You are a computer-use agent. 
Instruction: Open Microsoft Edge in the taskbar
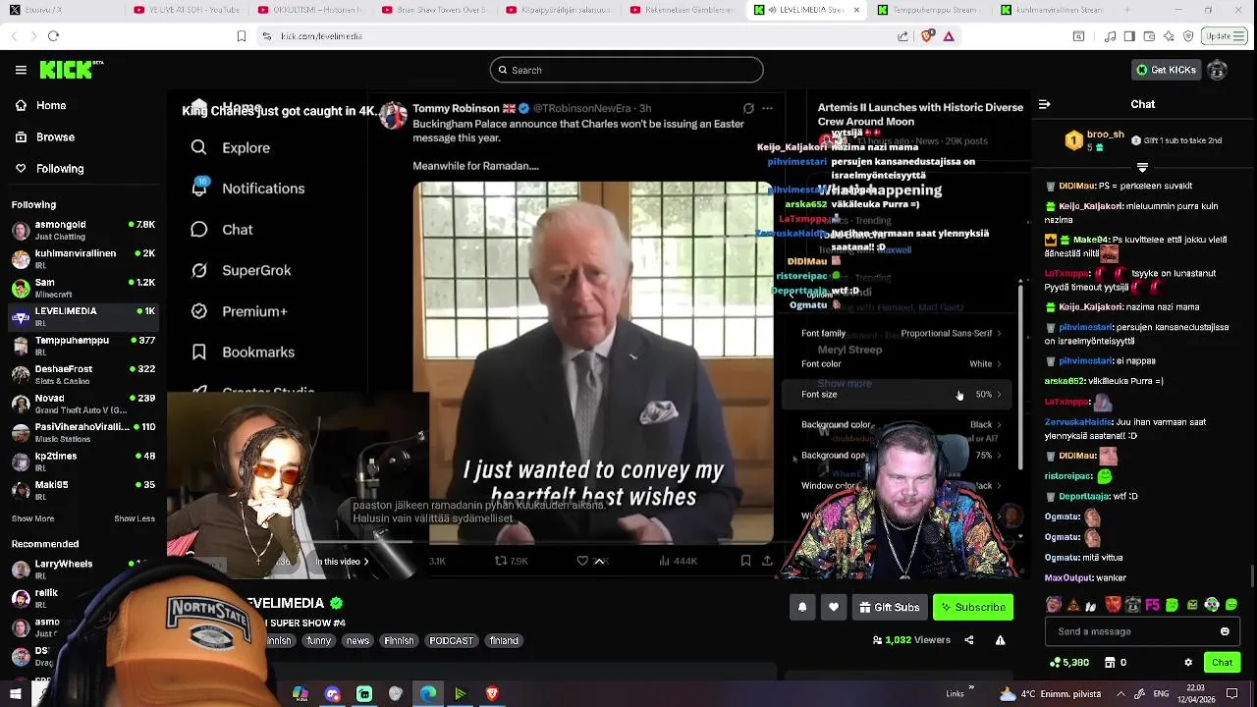[x=428, y=693]
